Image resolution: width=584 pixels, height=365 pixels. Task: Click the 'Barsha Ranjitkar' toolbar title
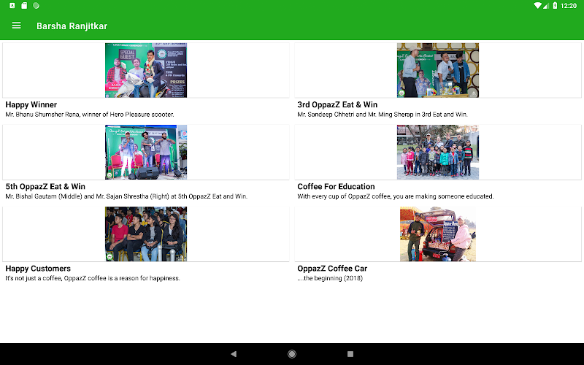[72, 26]
